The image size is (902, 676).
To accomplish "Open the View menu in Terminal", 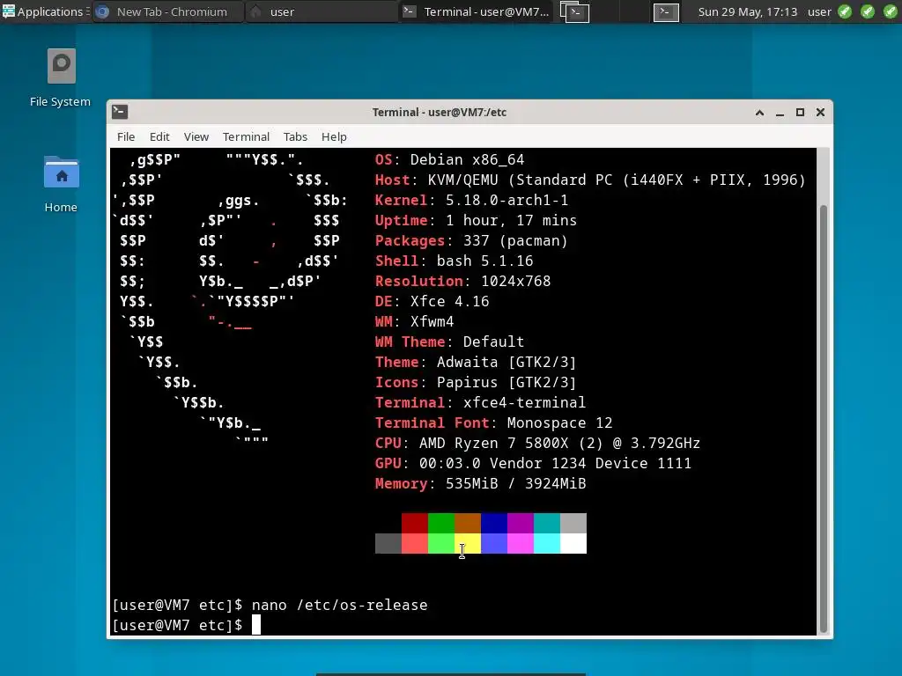I will pyautogui.click(x=196, y=136).
